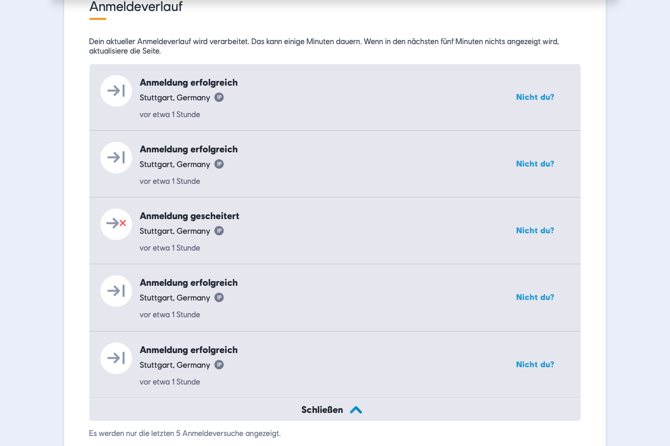This screenshot has width=670, height=446.
Task: Click the fourth entry's login arrow icon
Action: click(116, 291)
